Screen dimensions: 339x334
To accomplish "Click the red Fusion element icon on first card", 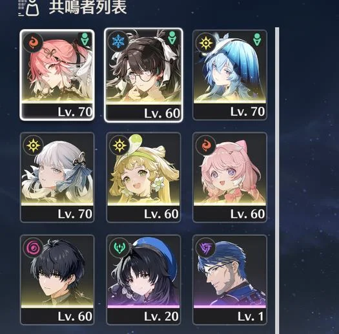I will click(34, 43).
